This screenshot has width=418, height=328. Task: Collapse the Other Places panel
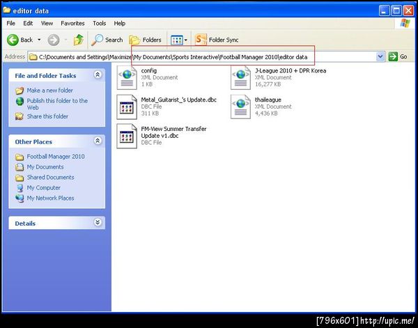(98, 141)
